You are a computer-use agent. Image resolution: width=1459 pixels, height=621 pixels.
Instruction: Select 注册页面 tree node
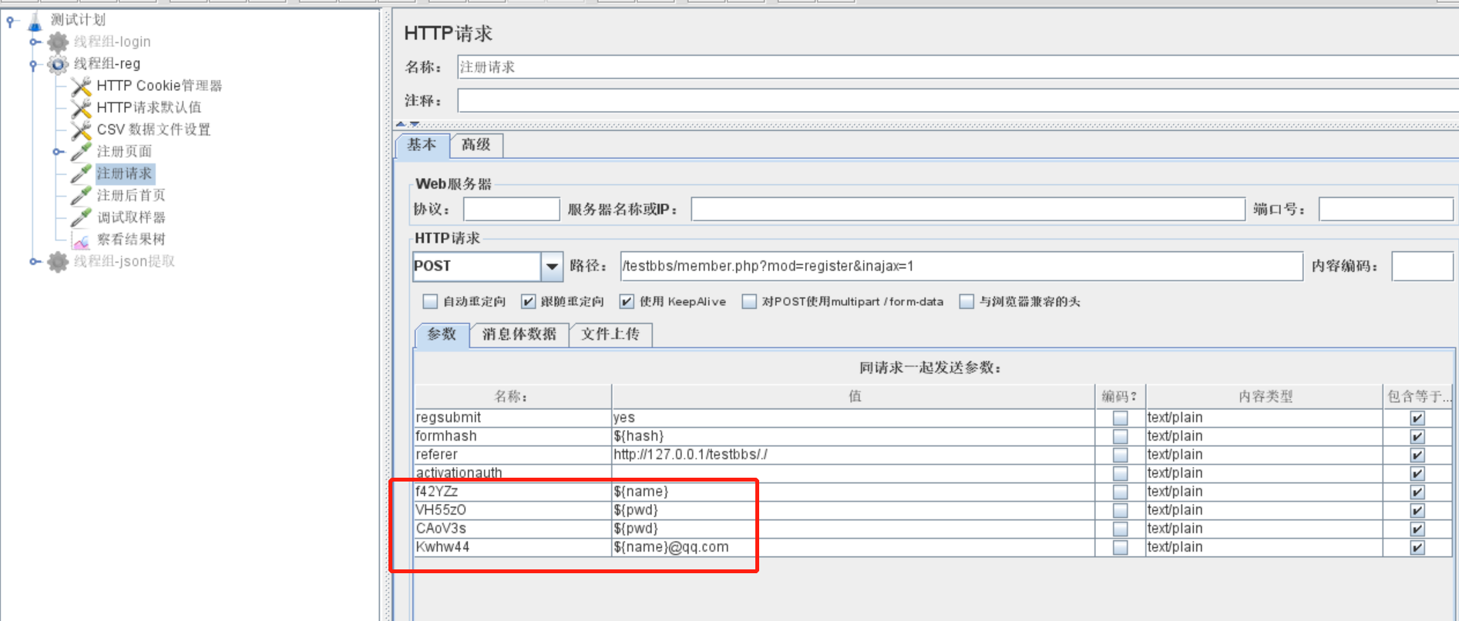(124, 151)
